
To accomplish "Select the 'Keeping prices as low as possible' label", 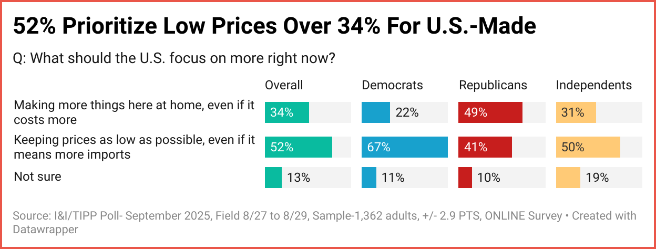I will pyautogui.click(x=134, y=147).
